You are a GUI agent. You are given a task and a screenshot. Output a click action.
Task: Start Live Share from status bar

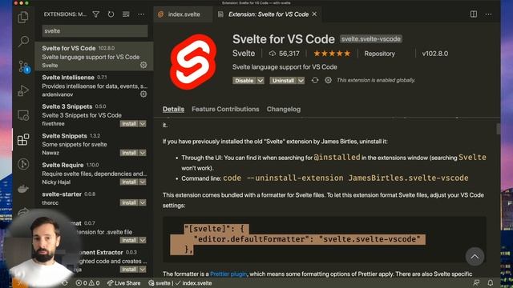tap(123, 283)
